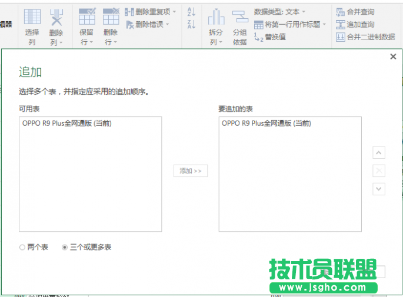Image resolution: width=403 pixels, height=297 pixels.
Task: Sort descending with the Z-A icon
Action: click(x=191, y=24)
